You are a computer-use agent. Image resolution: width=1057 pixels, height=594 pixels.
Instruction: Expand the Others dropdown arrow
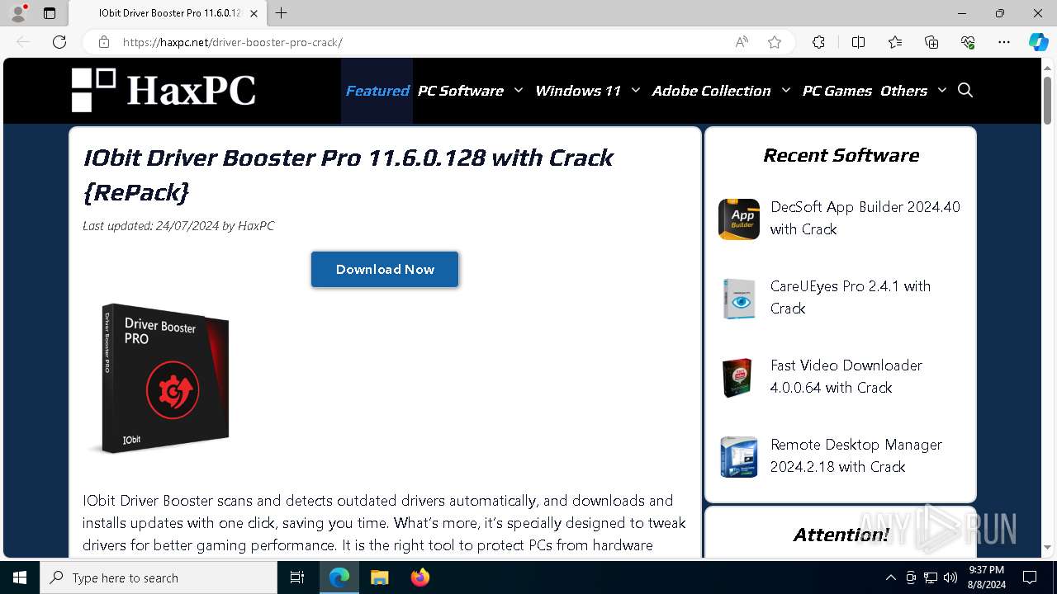[x=942, y=90]
